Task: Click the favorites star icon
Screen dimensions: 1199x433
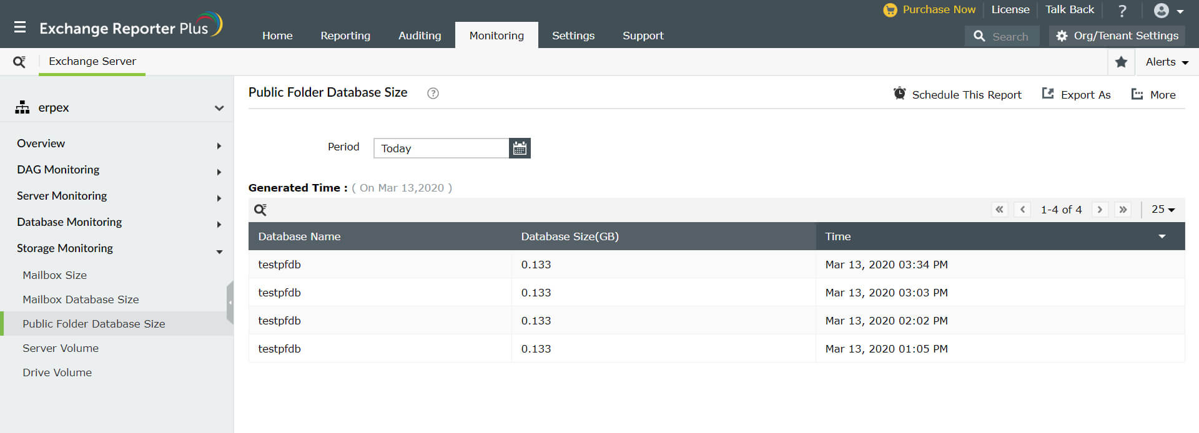Action: pos(1121,62)
